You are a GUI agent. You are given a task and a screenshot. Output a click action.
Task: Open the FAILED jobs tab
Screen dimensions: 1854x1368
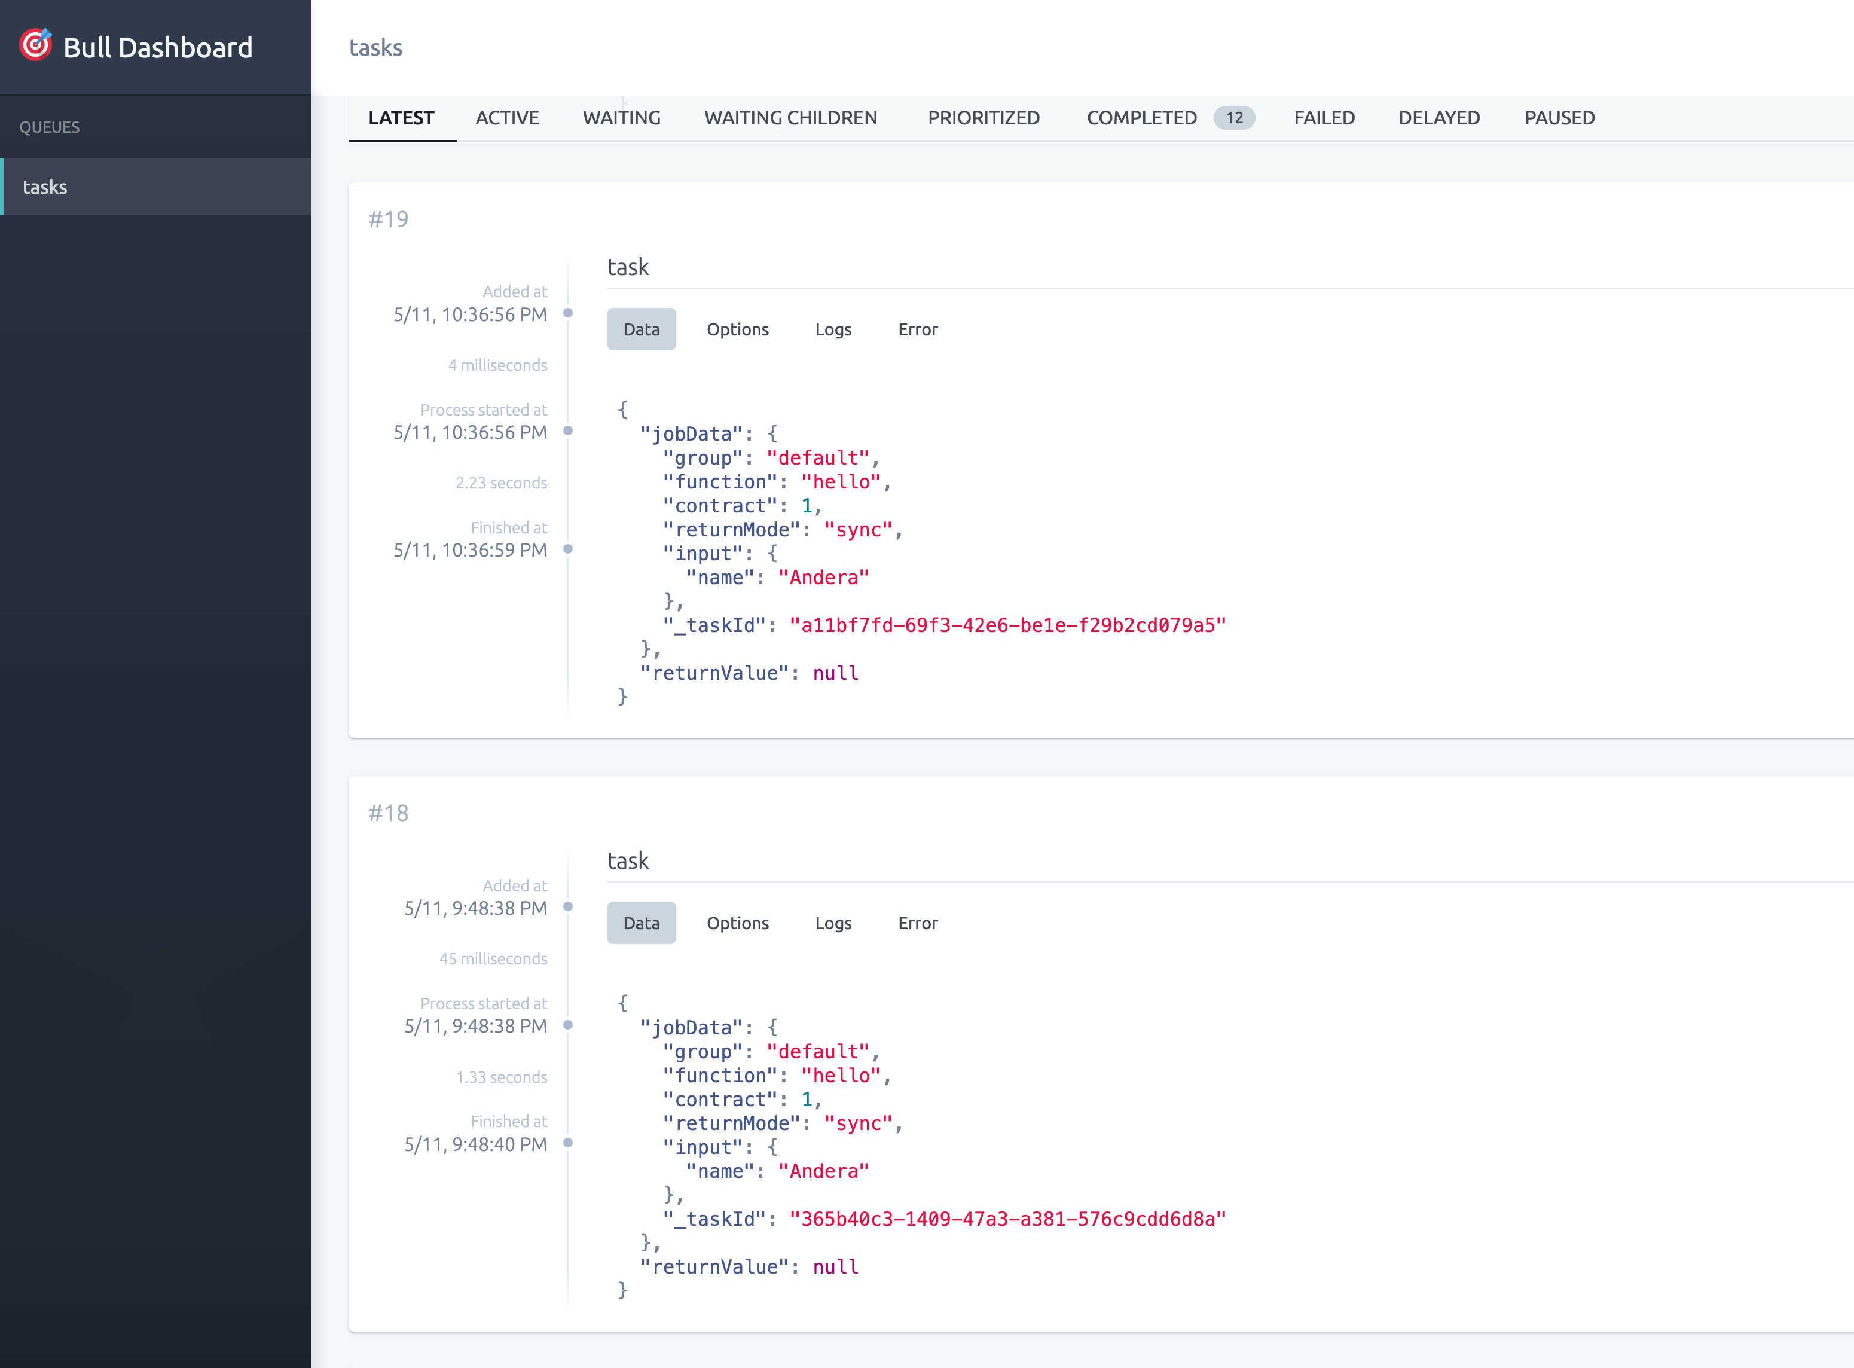(1323, 118)
